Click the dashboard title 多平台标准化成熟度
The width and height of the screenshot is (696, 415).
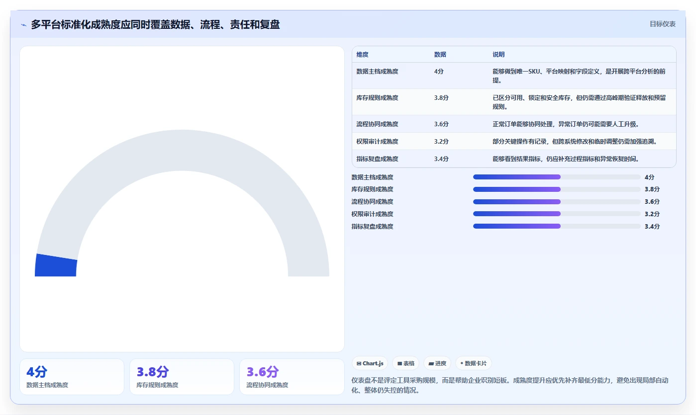tap(155, 24)
